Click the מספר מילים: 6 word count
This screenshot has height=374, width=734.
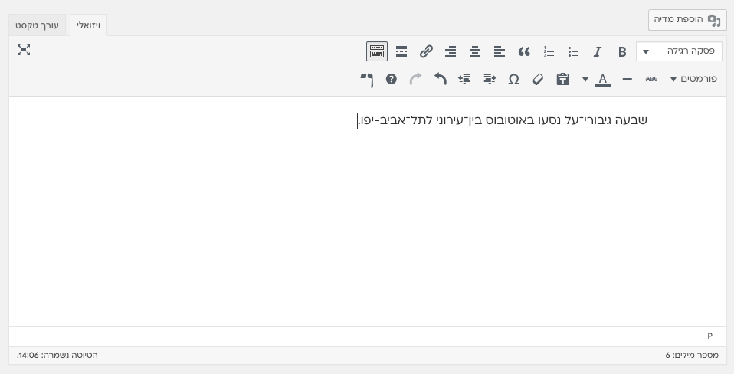[x=692, y=356]
